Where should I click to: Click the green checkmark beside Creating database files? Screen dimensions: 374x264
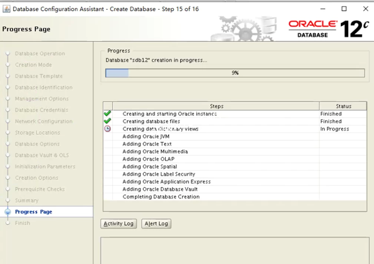click(107, 121)
